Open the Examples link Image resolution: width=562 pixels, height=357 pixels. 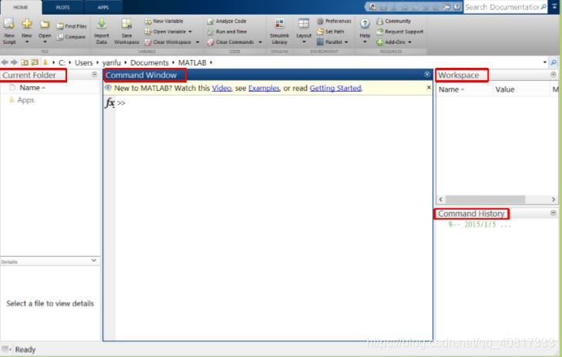[264, 88]
